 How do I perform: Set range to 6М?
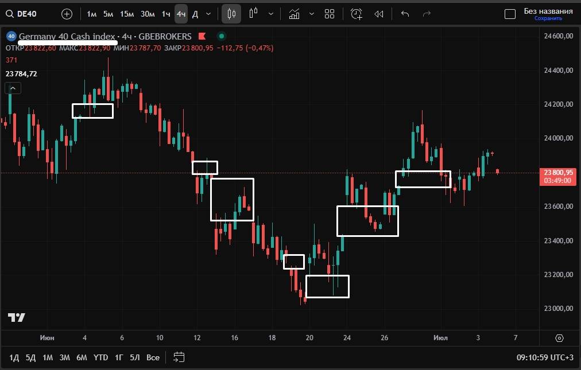82,357
